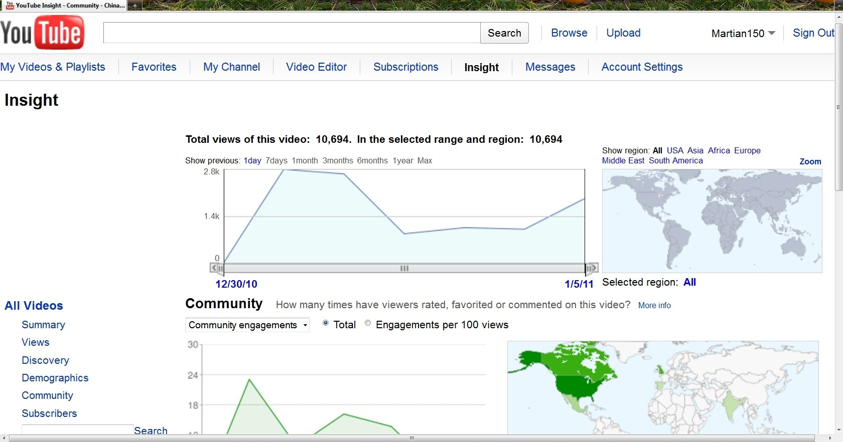Filter region to USA
Image resolution: width=843 pixels, height=442 pixels.
[x=675, y=150]
